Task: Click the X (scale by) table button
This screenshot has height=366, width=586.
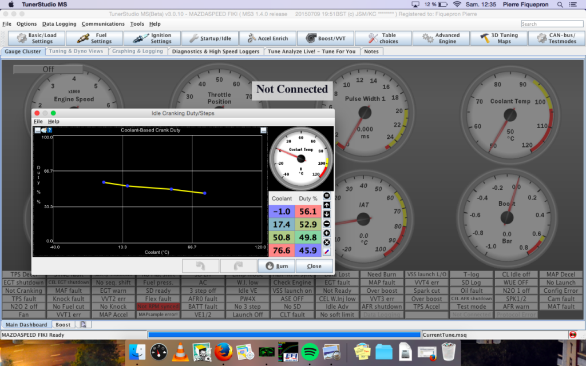Action: (327, 242)
